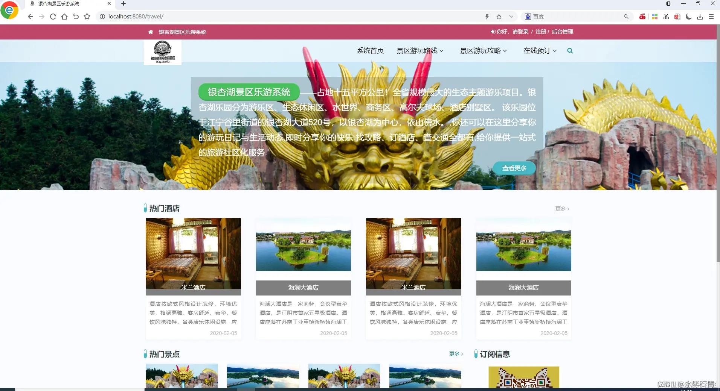
Task: Click the 热门酒店 section heading
Action: 164,208
